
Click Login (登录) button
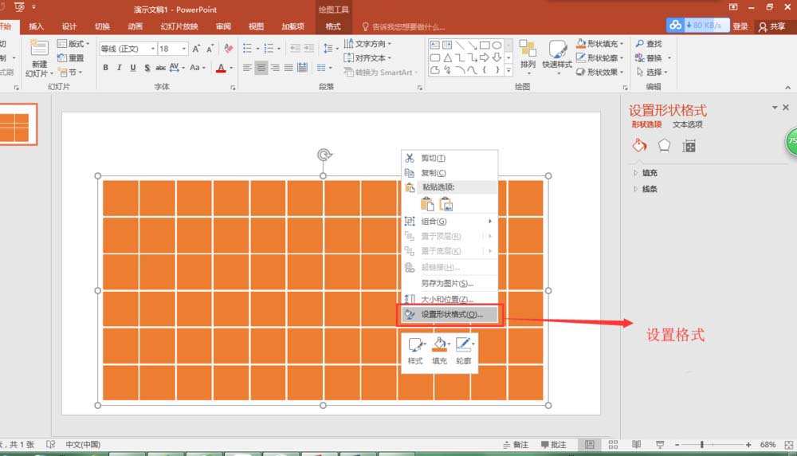pos(740,26)
